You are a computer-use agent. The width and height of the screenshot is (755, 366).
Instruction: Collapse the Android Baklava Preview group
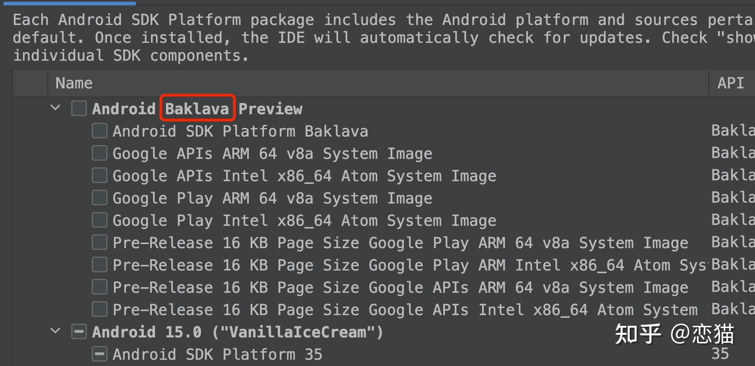55,108
